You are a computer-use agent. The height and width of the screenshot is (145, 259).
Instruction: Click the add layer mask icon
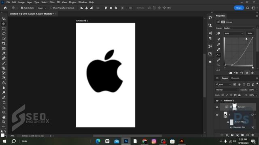(x=232, y=135)
